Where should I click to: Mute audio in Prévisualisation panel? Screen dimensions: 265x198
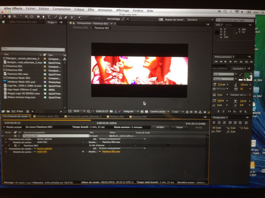coord(241,62)
